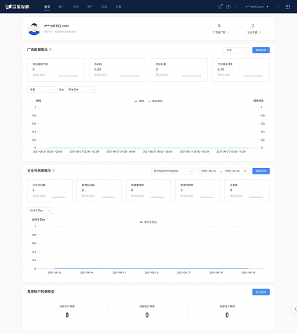The image size is (297, 334).
Task: Toggle the 访问主页pv legend series
Action: [x=148, y=222]
